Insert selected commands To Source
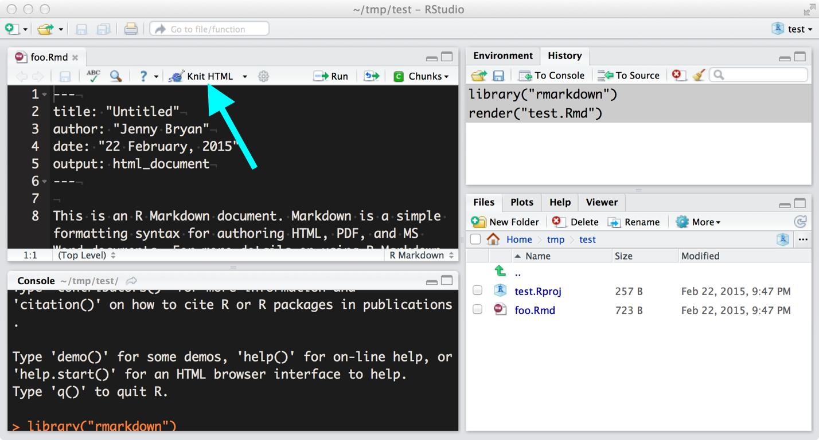Screen dimensions: 819x440 click(x=629, y=76)
